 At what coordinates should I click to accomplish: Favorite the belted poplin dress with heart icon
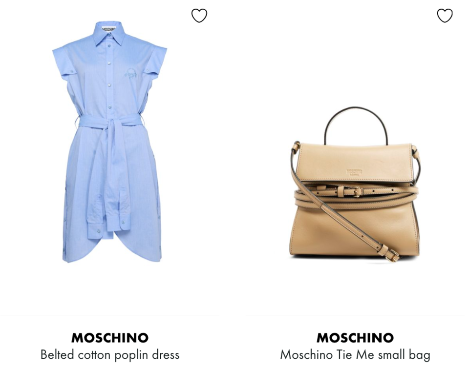pos(199,16)
